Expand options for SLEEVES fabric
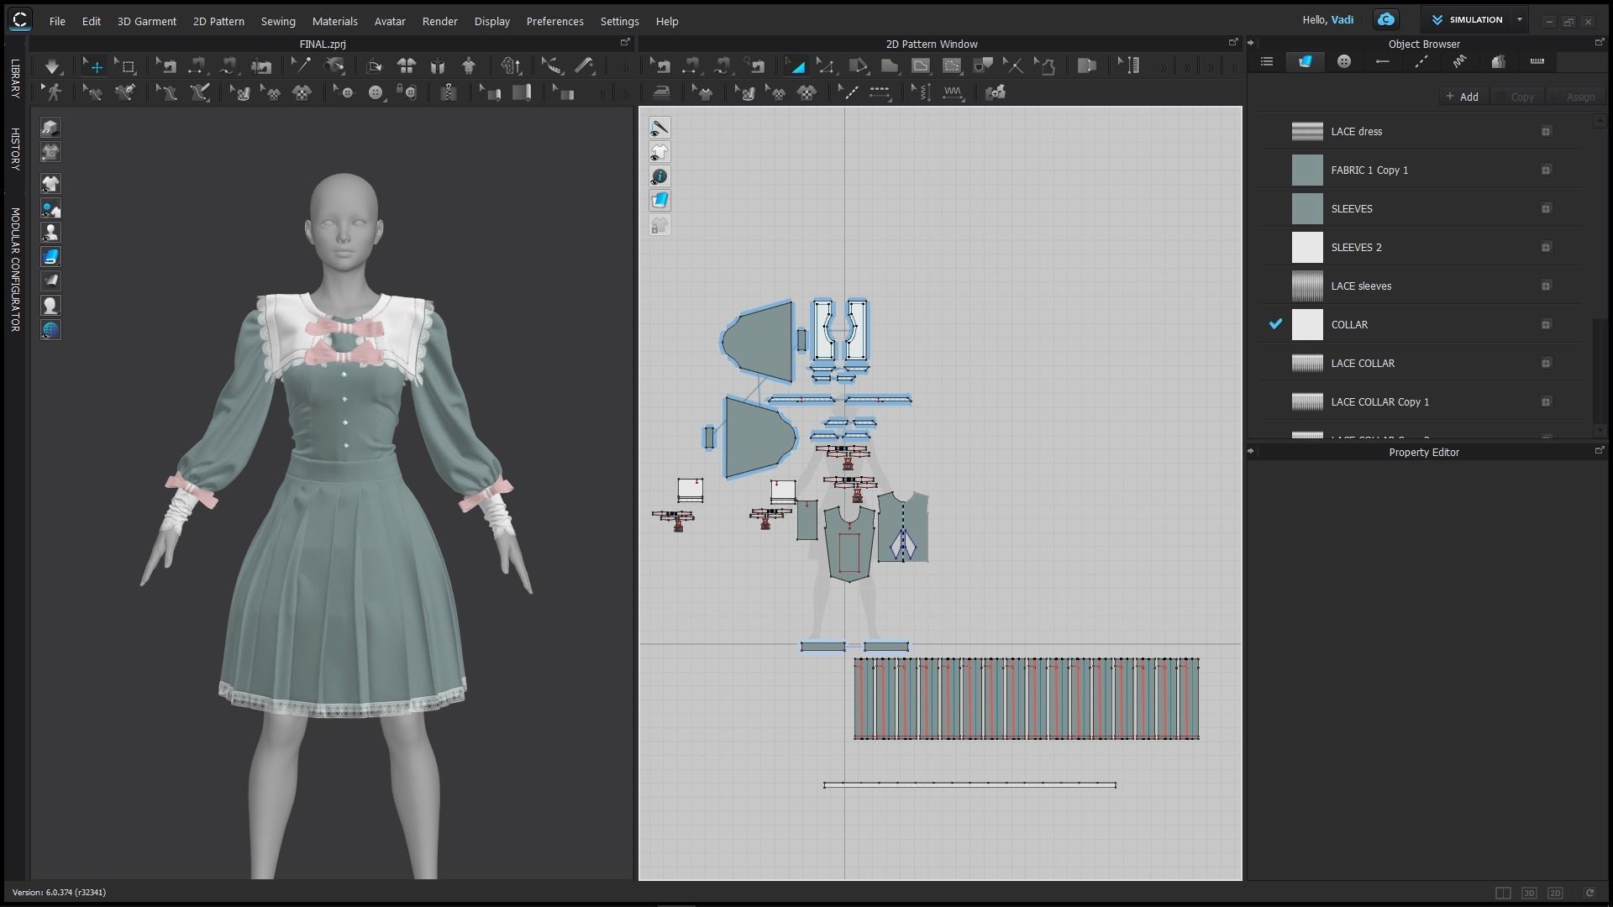1613x907 pixels. pos(1546,208)
